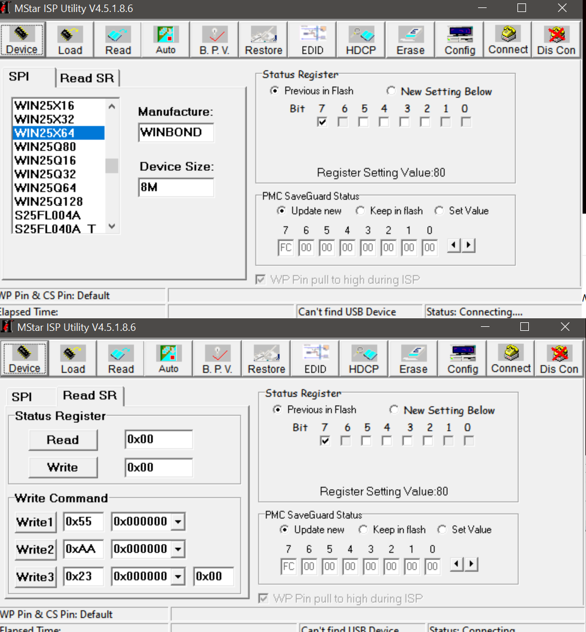Select WIN25Q64 in device list

[59, 187]
